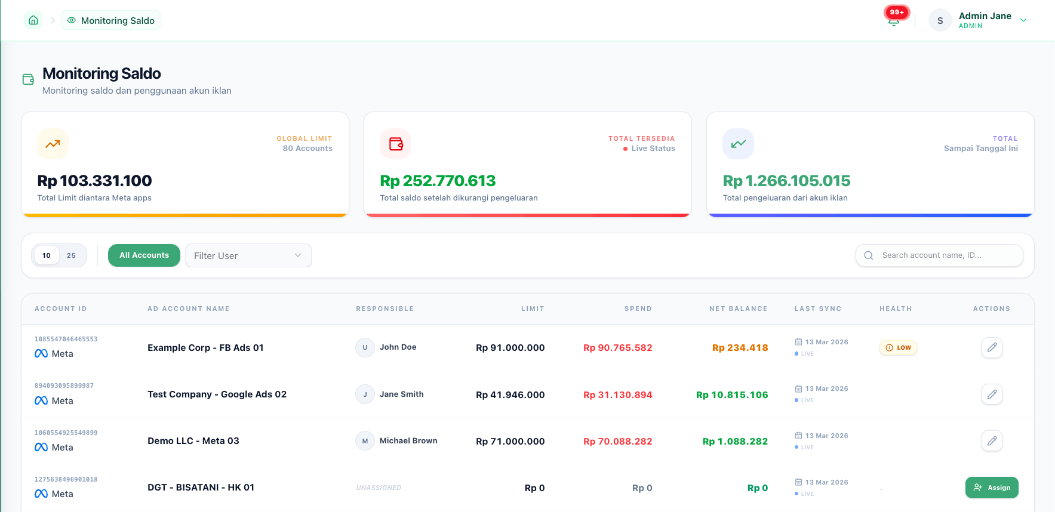Click the LOW health badge
The image size is (1055, 512).
pyautogui.click(x=898, y=347)
